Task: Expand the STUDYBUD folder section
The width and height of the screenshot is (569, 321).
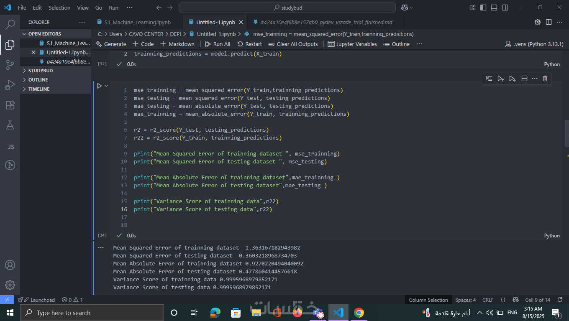Action: pyautogui.click(x=56, y=71)
